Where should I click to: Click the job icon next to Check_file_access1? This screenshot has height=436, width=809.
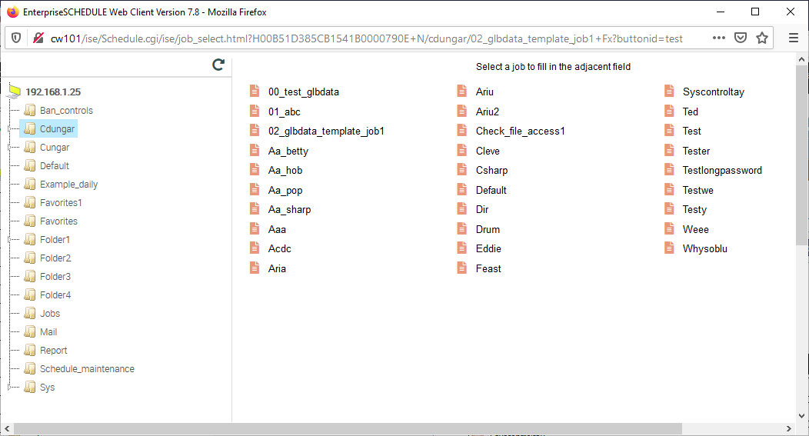click(x=462, y=131)
